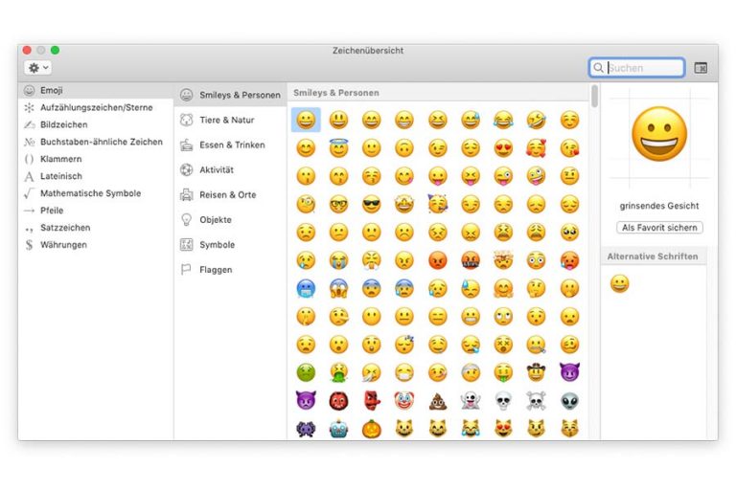Select the pile of poo emoji
This screenshot has height=490, width=736.
click(x=437, y=401)
